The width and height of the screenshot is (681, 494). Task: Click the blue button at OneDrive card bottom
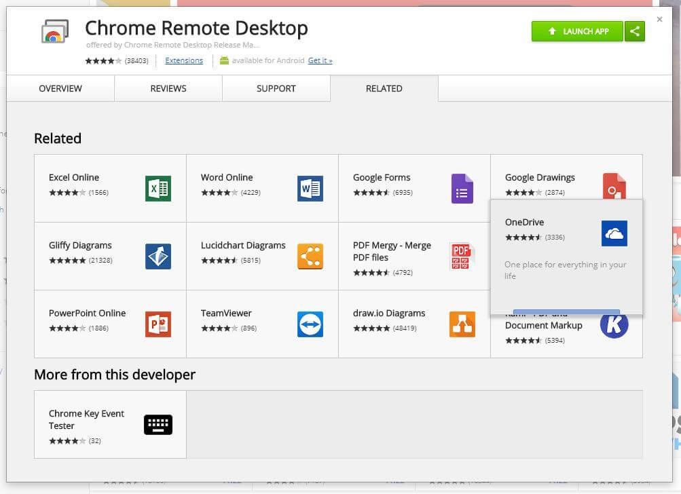pos(566,311)
